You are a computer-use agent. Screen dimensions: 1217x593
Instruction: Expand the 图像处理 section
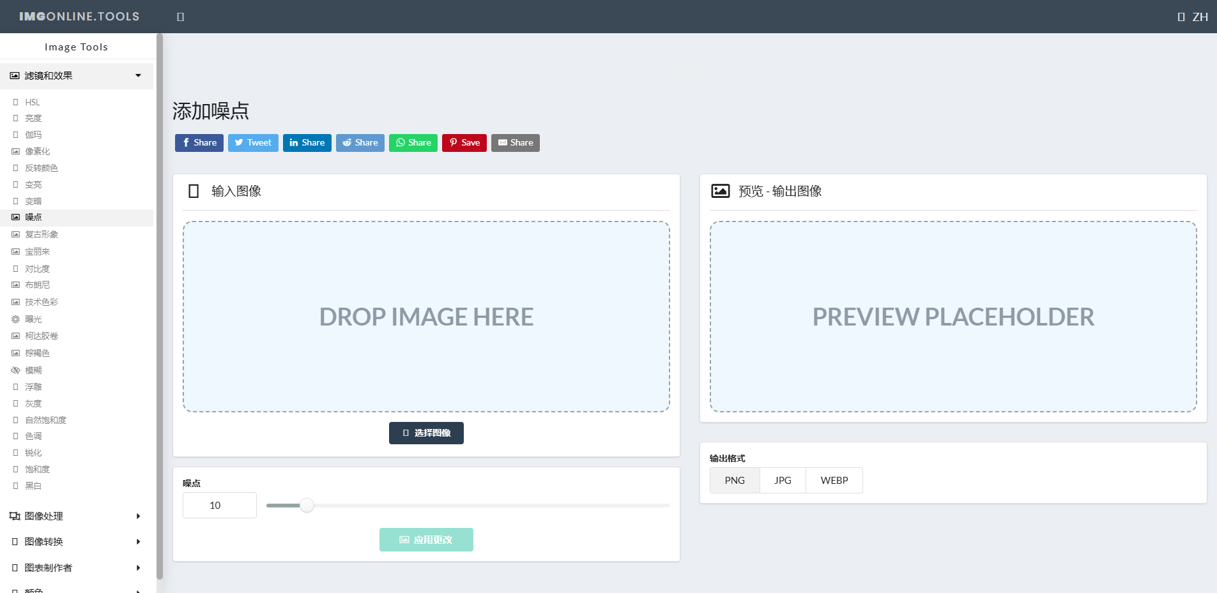[77, 516]
